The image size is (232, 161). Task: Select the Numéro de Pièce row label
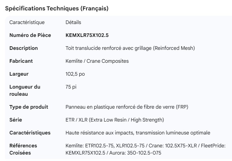click(30, 35)
